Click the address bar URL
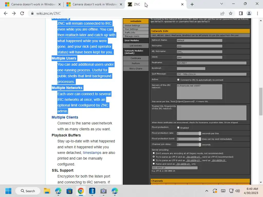263x197 pixels. pyautogui.click(x=49, y=13)
